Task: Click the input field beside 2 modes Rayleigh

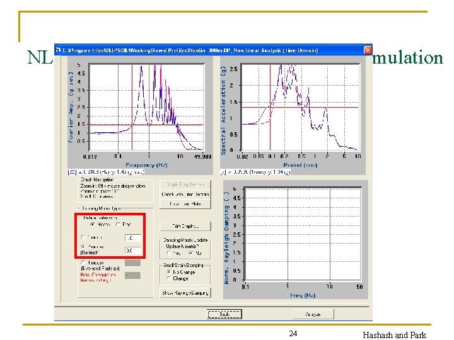Action: pyautogui.click(x=133, y=251)
